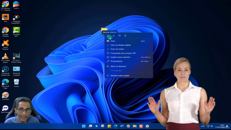Open Camtasia orange icon on taskbar
The image size is (231, 130).
pyautogui.click(x=141, y=126)
